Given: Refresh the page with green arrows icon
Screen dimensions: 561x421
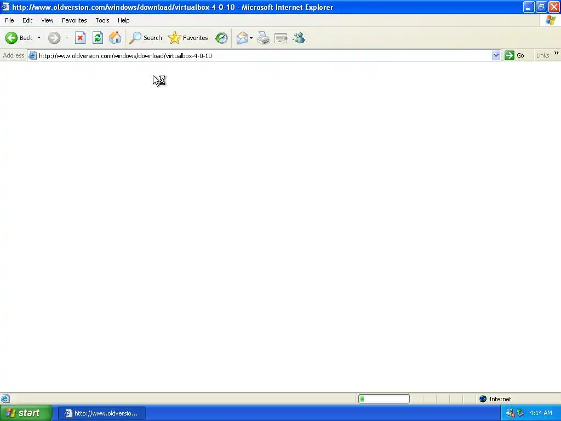Looking at the screenshot, I should [98, 38].
